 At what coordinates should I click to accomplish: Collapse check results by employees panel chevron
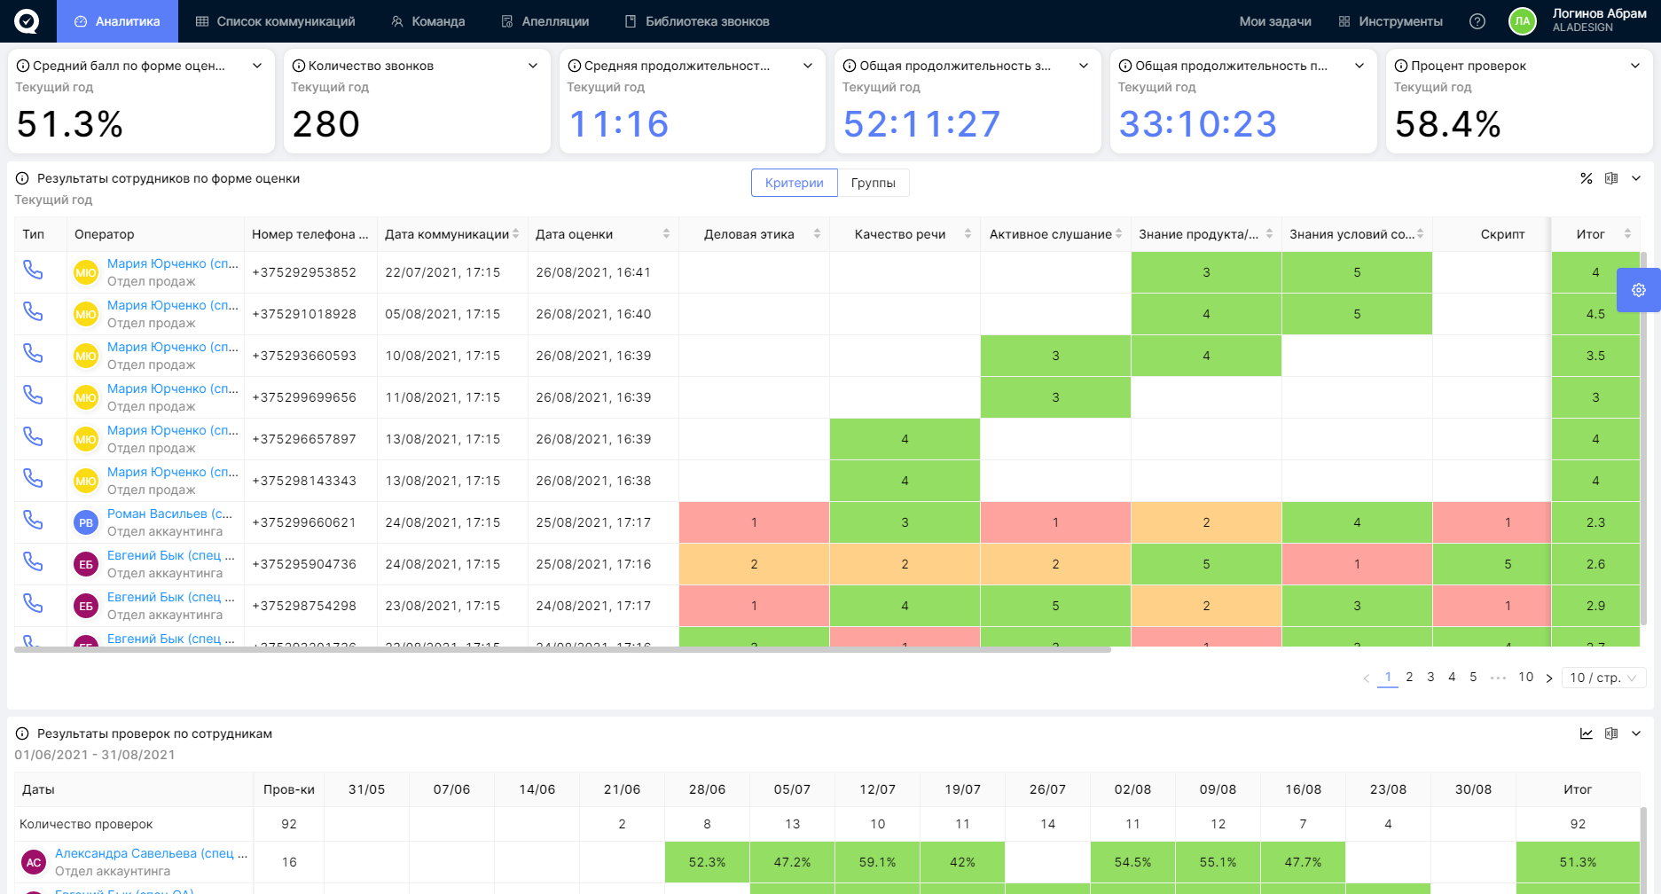click(1636, 733)
